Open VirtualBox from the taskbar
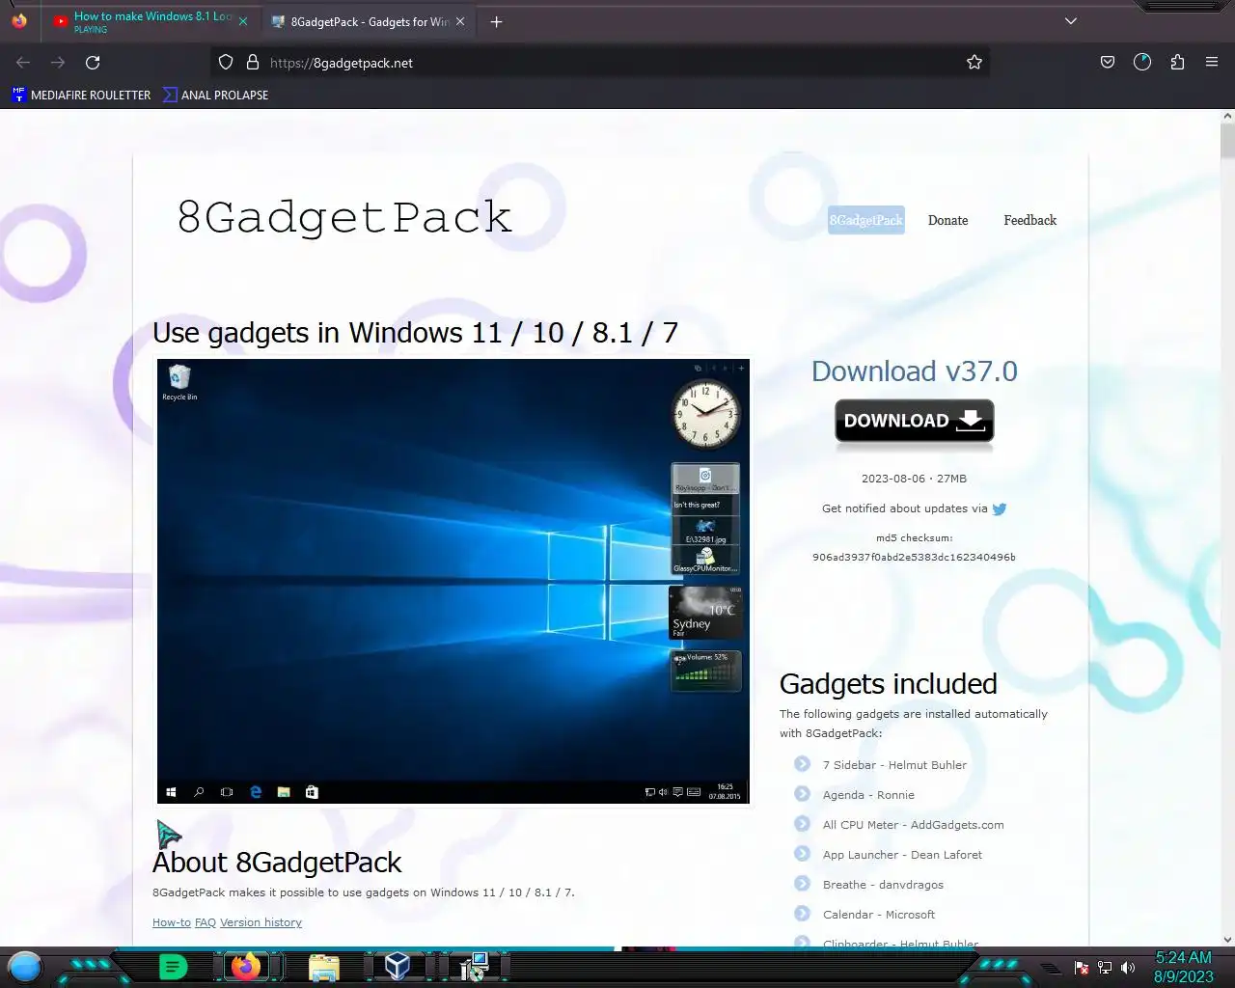 point(398,967)
